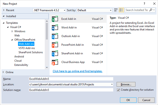Click Visual C# beside Word Add-in

[97, 28]
